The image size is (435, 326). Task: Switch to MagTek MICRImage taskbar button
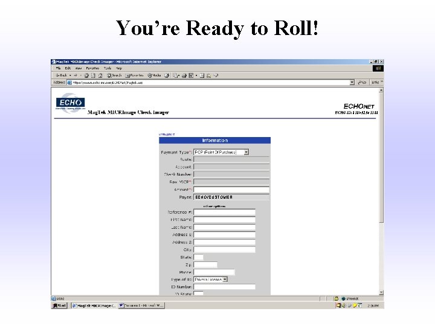tap(94, 305)
